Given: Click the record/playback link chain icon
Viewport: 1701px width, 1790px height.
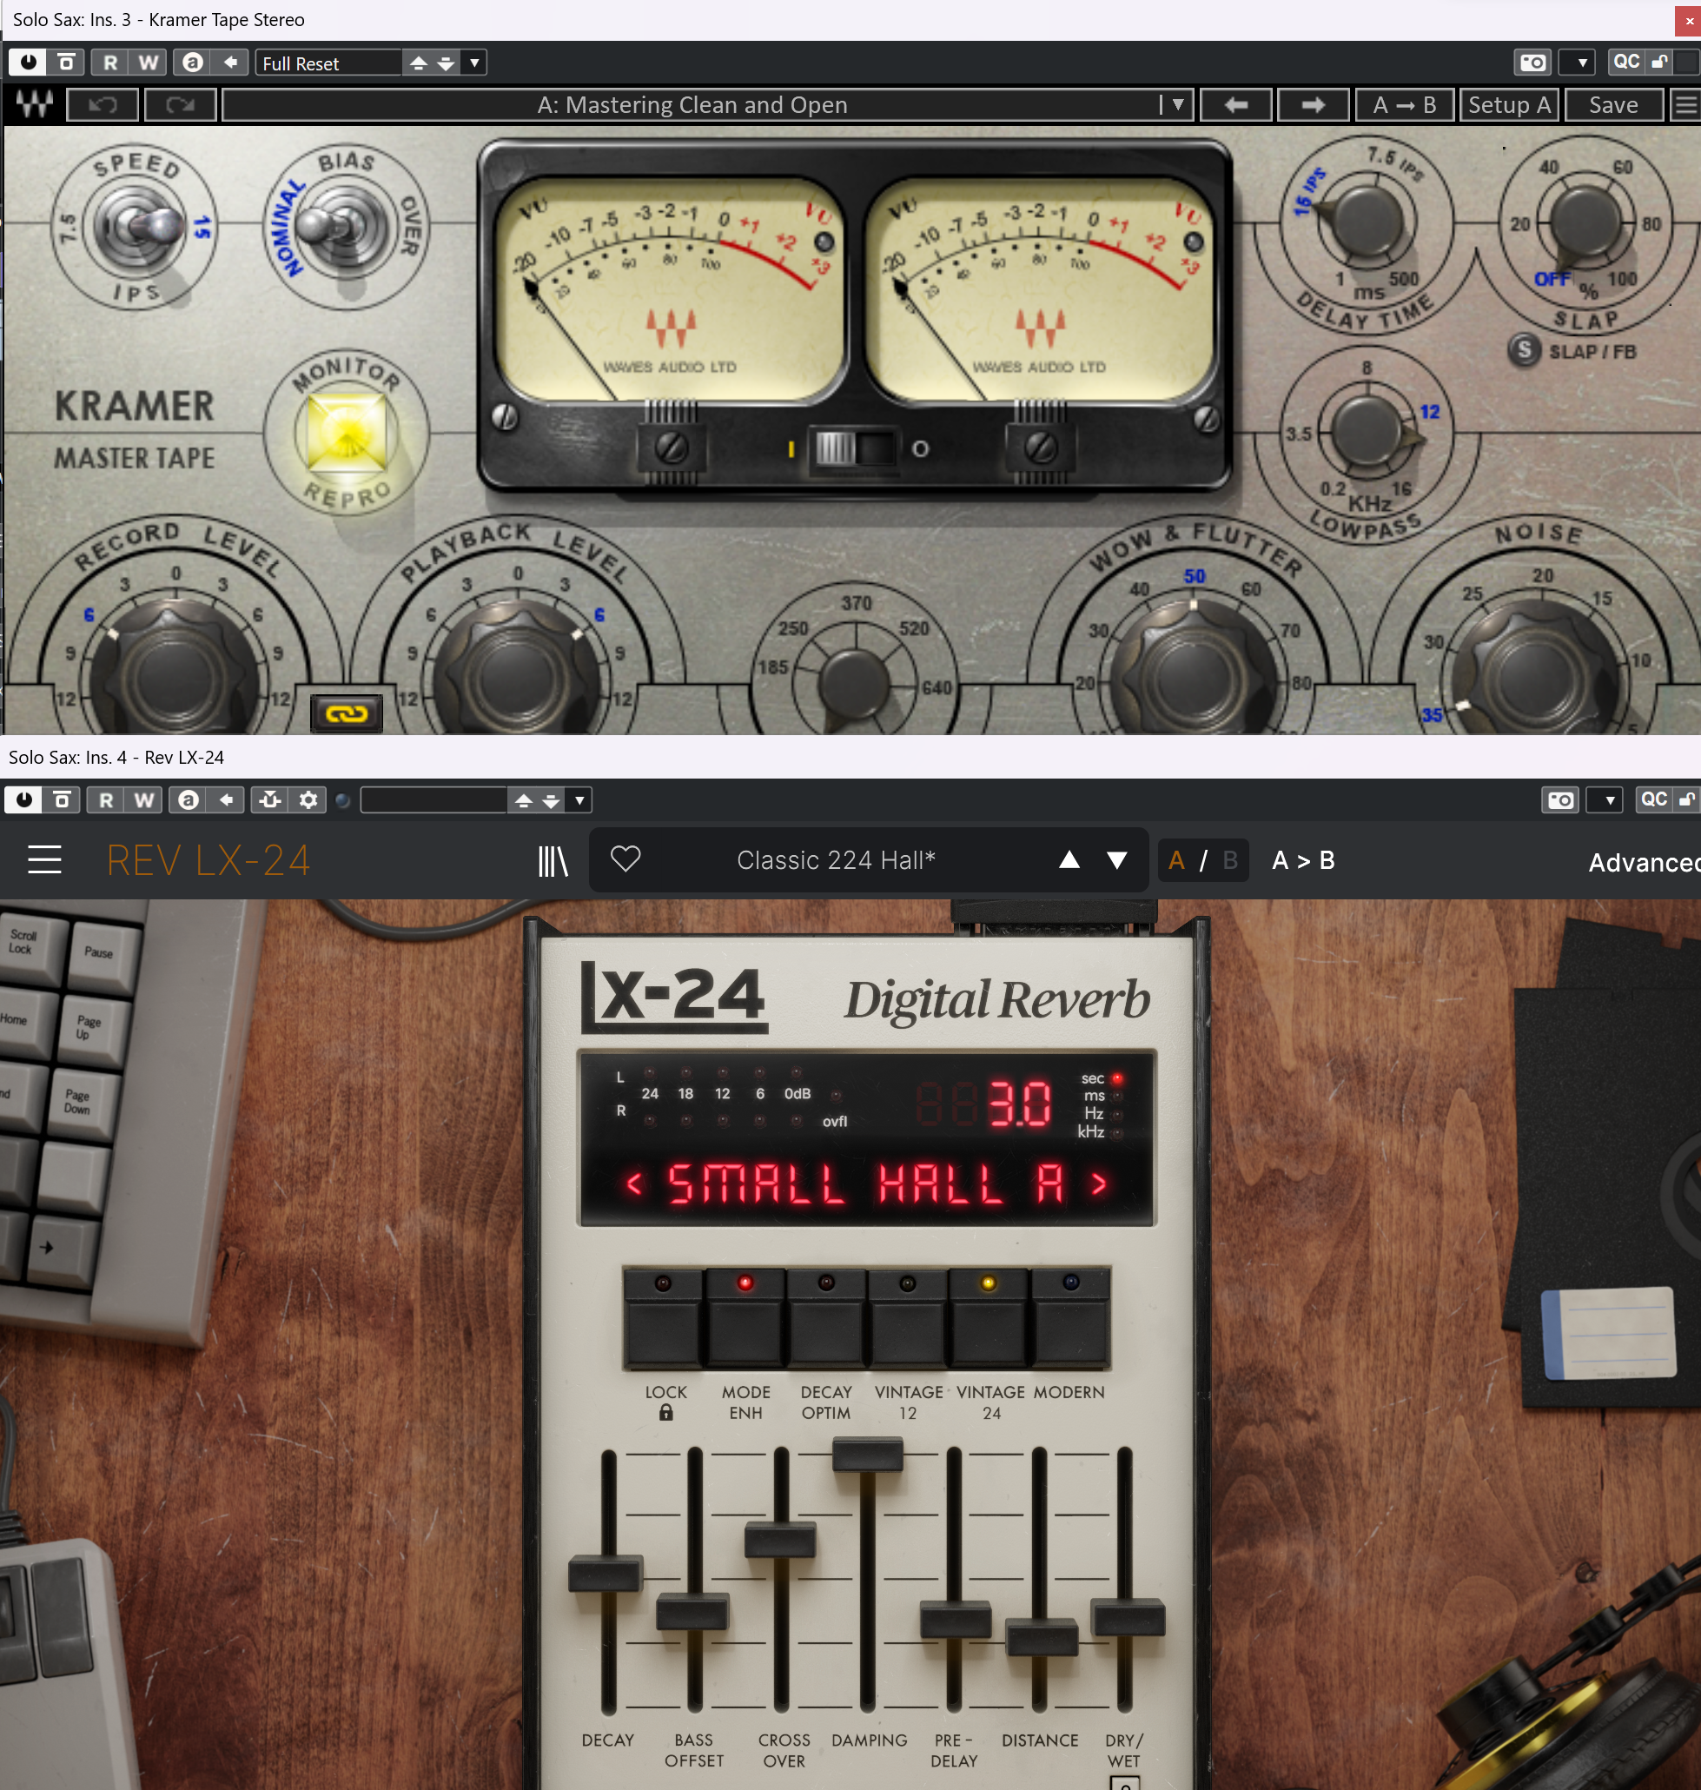Looking at the screenshot, I should pyautogui.click(x=346, y=713).
